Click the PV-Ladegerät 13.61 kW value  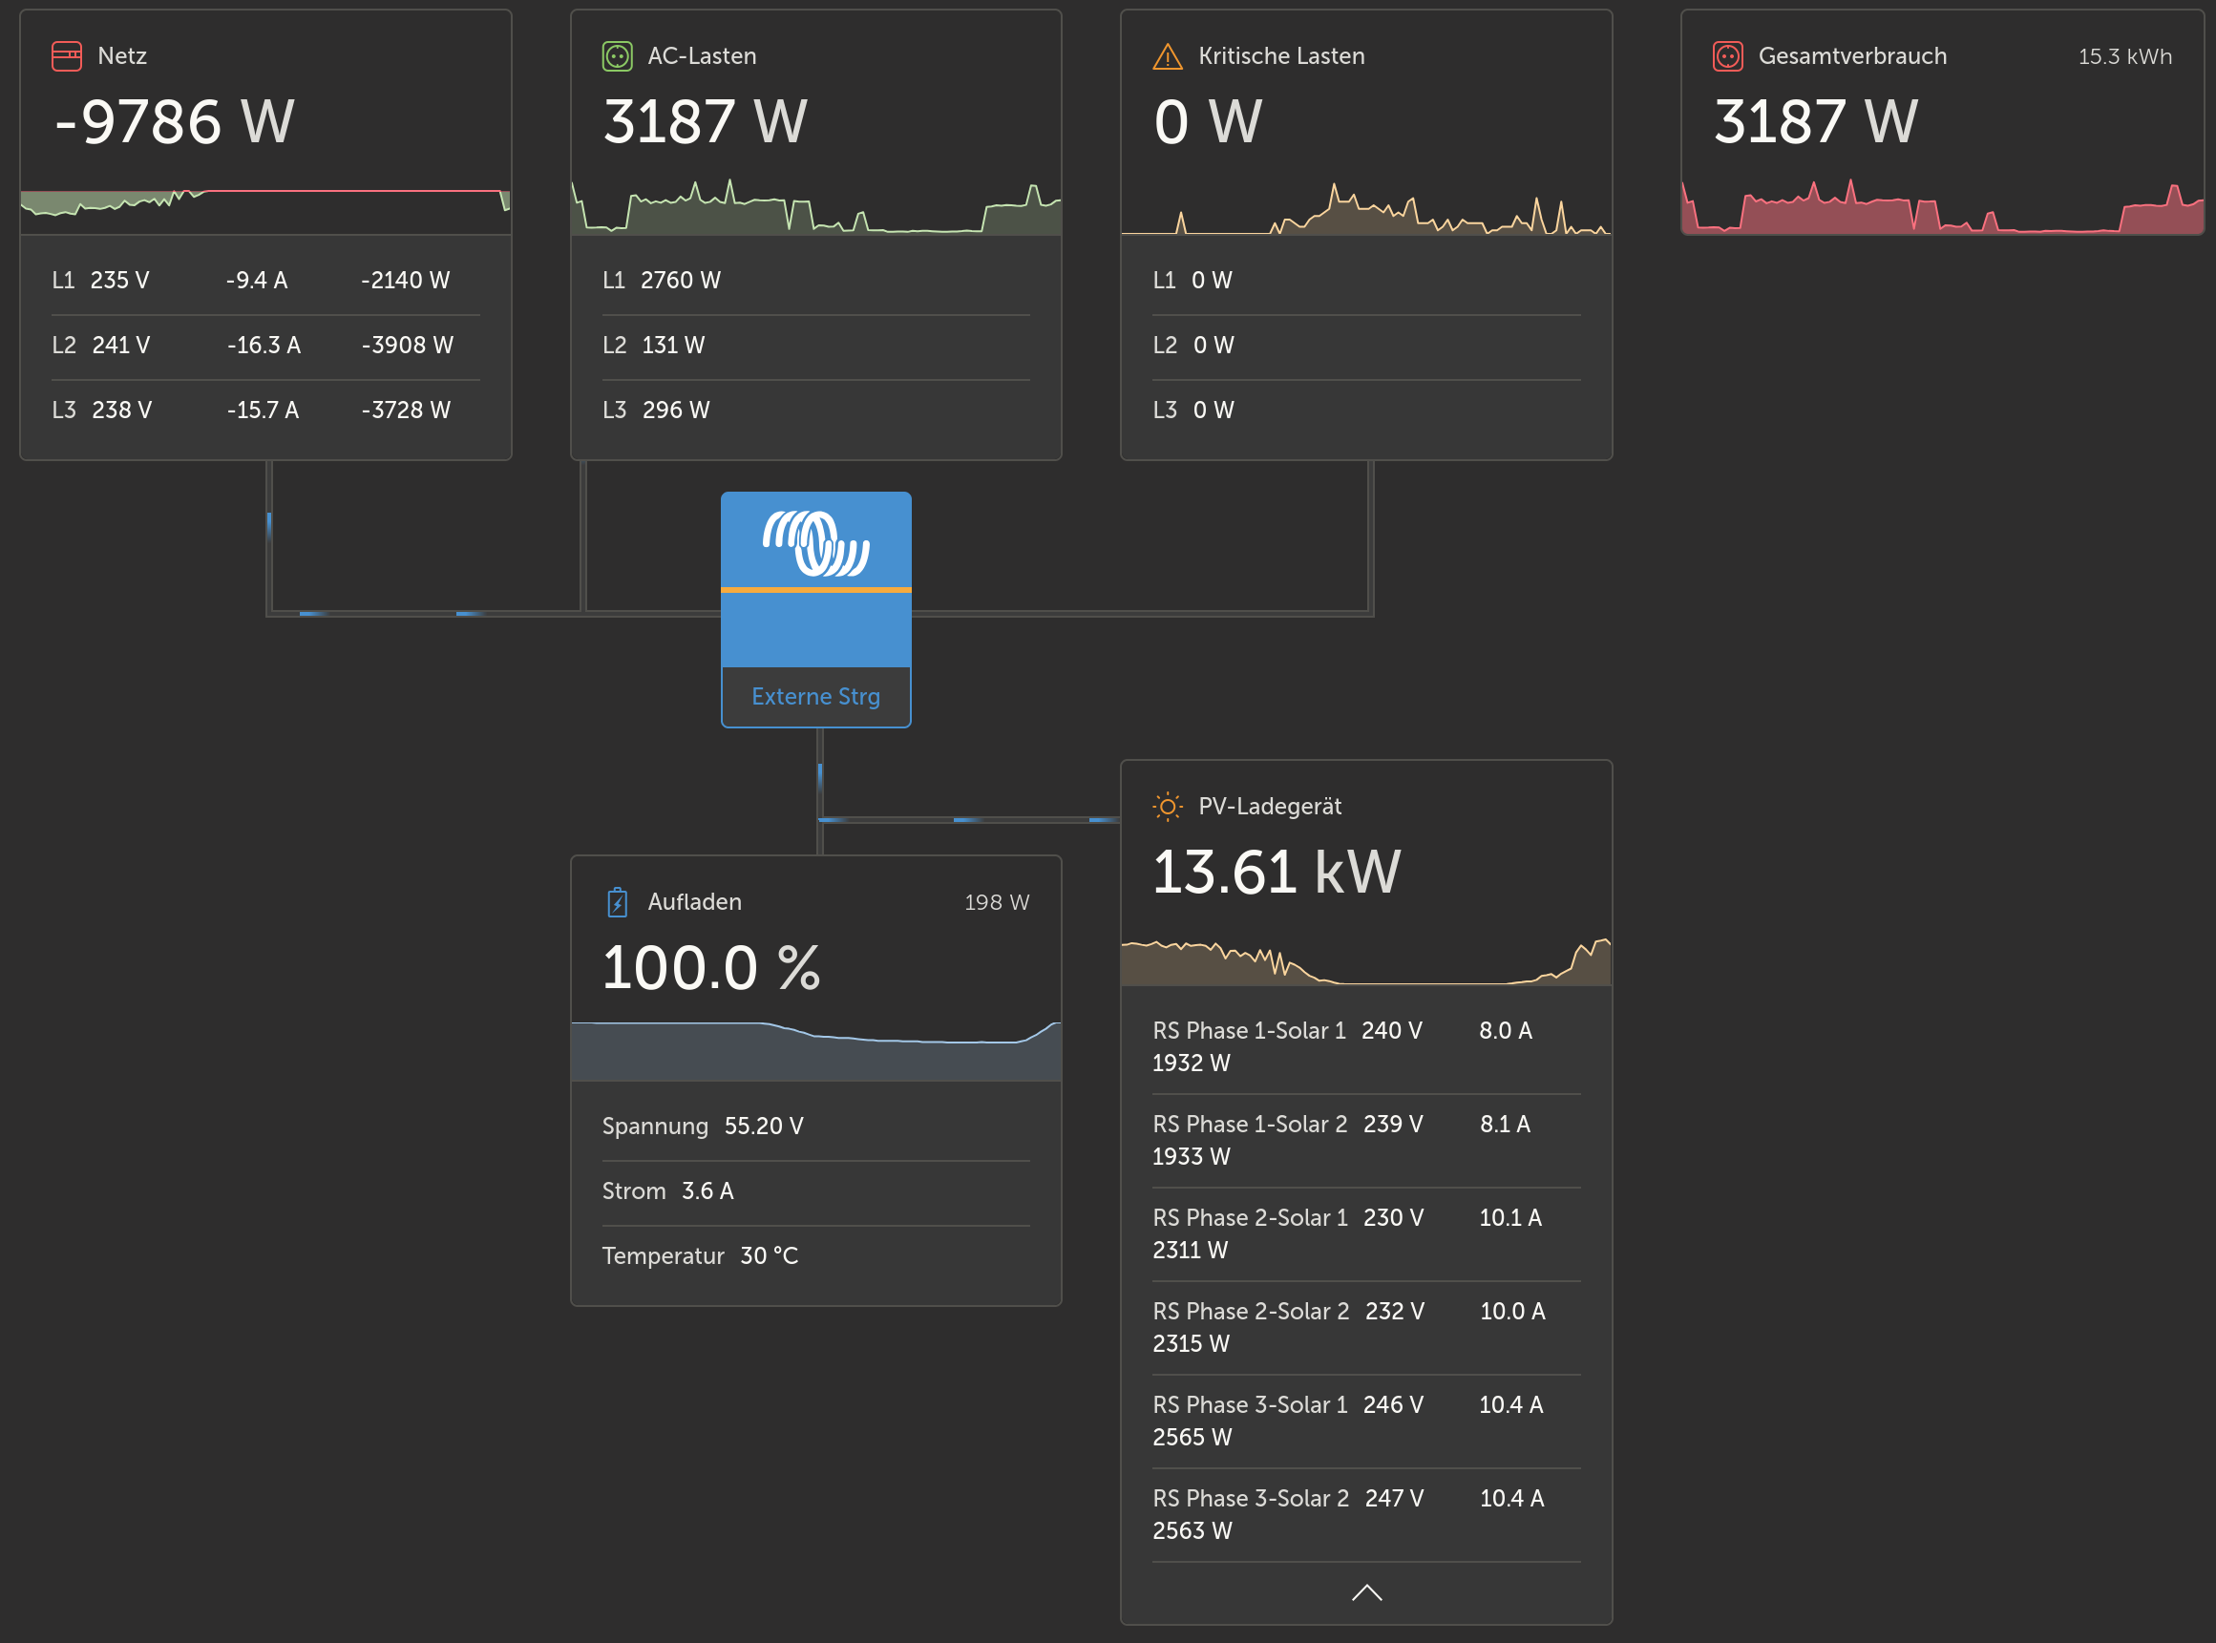[1277, 872]
